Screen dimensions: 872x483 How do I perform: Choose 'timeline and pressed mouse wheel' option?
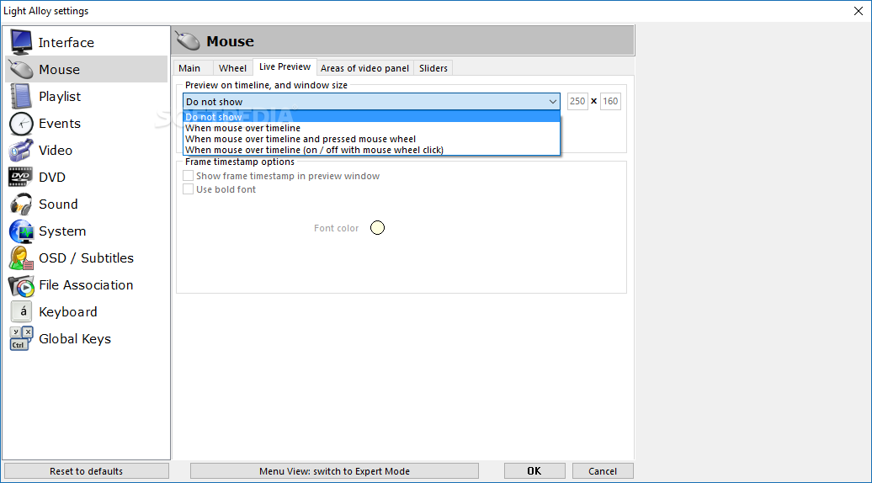(371, 139)
